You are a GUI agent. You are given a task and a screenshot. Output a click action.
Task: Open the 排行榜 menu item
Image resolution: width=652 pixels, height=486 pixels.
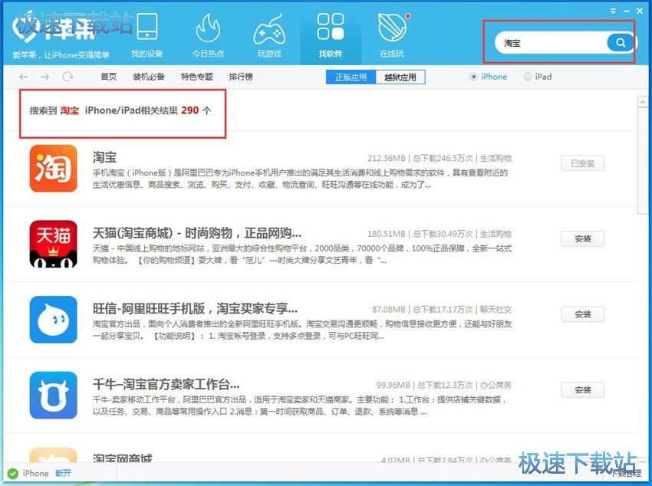click(241, 77)
